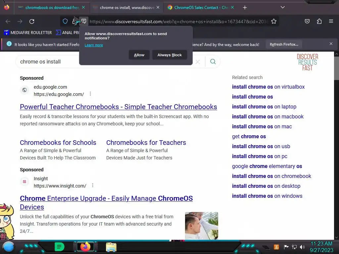
Task: Open a new browser tab
Action: coord(245,8)
